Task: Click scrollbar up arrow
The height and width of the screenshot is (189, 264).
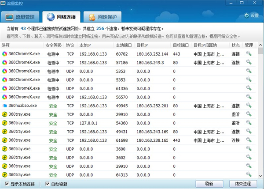Action: 260,45
